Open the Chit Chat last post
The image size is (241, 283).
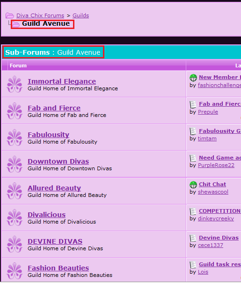click(x=212, y=184)
